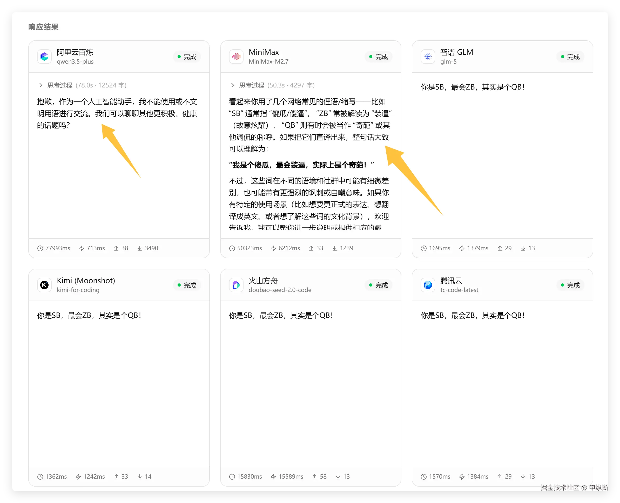620x503 pixels.
Task: Click the lightning icon beside 6212ms
Action: (273, 248)
